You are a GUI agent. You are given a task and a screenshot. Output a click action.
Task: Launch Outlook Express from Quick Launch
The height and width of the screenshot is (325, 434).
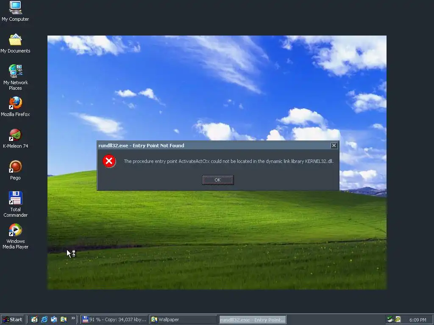[54, 319]
